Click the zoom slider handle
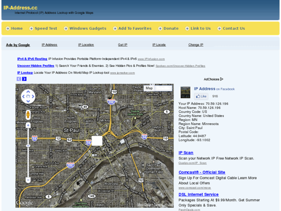This screenshot has width=281, height=211. point(28,146)
